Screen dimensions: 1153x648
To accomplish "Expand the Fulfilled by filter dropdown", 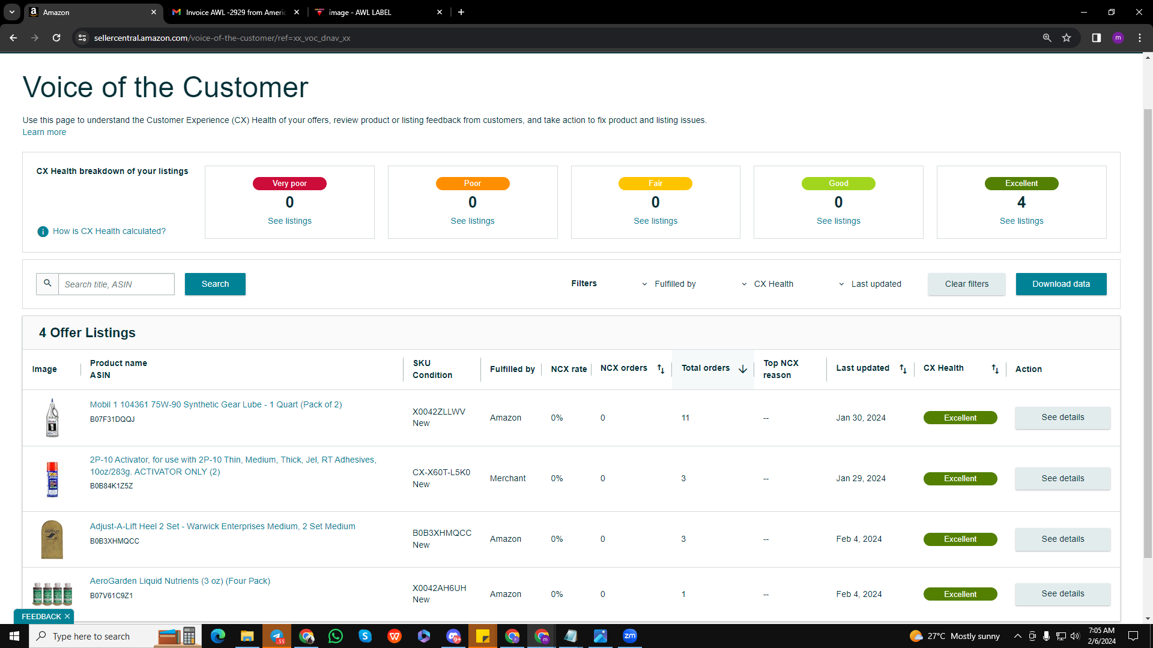I will tap(669, 284).
